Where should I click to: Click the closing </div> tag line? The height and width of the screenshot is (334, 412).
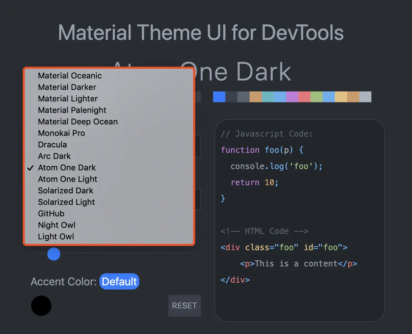[x=235, y=280]
